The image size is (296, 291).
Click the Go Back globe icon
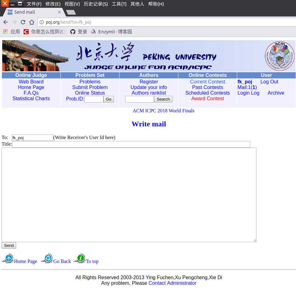[x=48, y=258]
